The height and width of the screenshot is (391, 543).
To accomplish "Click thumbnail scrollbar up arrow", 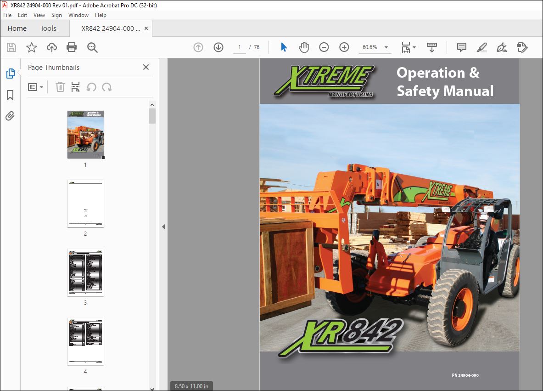I will pos(152,105).
